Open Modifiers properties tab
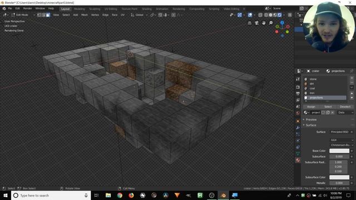 (x=298, y=128)
